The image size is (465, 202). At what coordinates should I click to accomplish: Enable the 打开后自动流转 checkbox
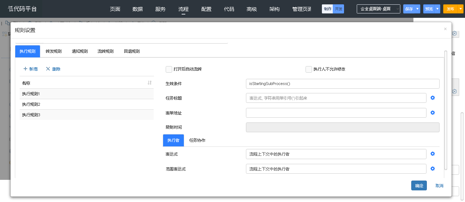click(x=169, y=69)
